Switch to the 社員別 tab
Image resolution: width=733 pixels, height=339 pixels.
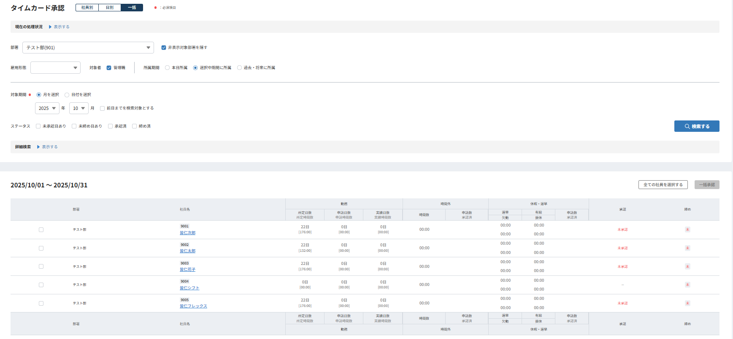(87, 8)
